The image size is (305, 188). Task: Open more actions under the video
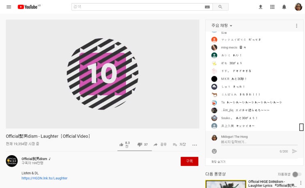point(195,145)
